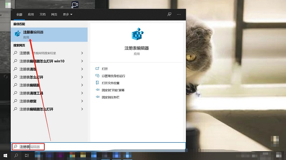The image size is (286, 160).
Task: Expand arrow next to 注册表清理 suggestion
Action: (82, 69)
